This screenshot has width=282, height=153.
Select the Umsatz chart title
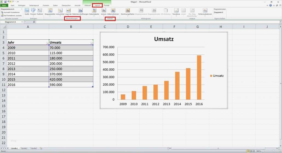coord(164,39)
